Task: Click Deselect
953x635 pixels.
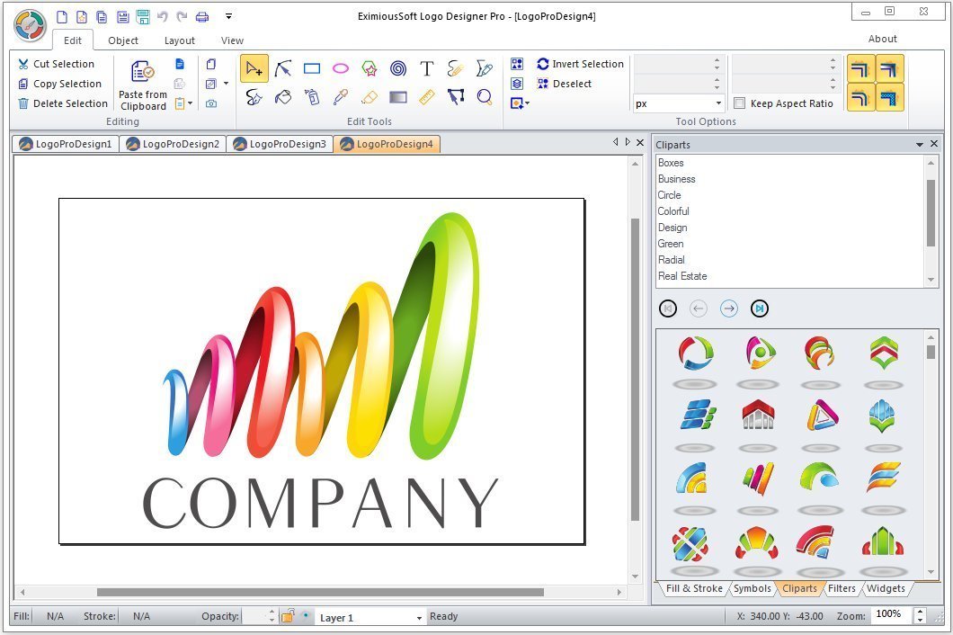Action: tap(565, 84)
